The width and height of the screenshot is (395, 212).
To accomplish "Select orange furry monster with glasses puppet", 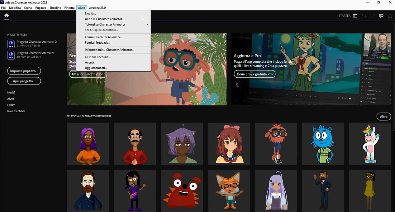I will click(x=276, y=144).
